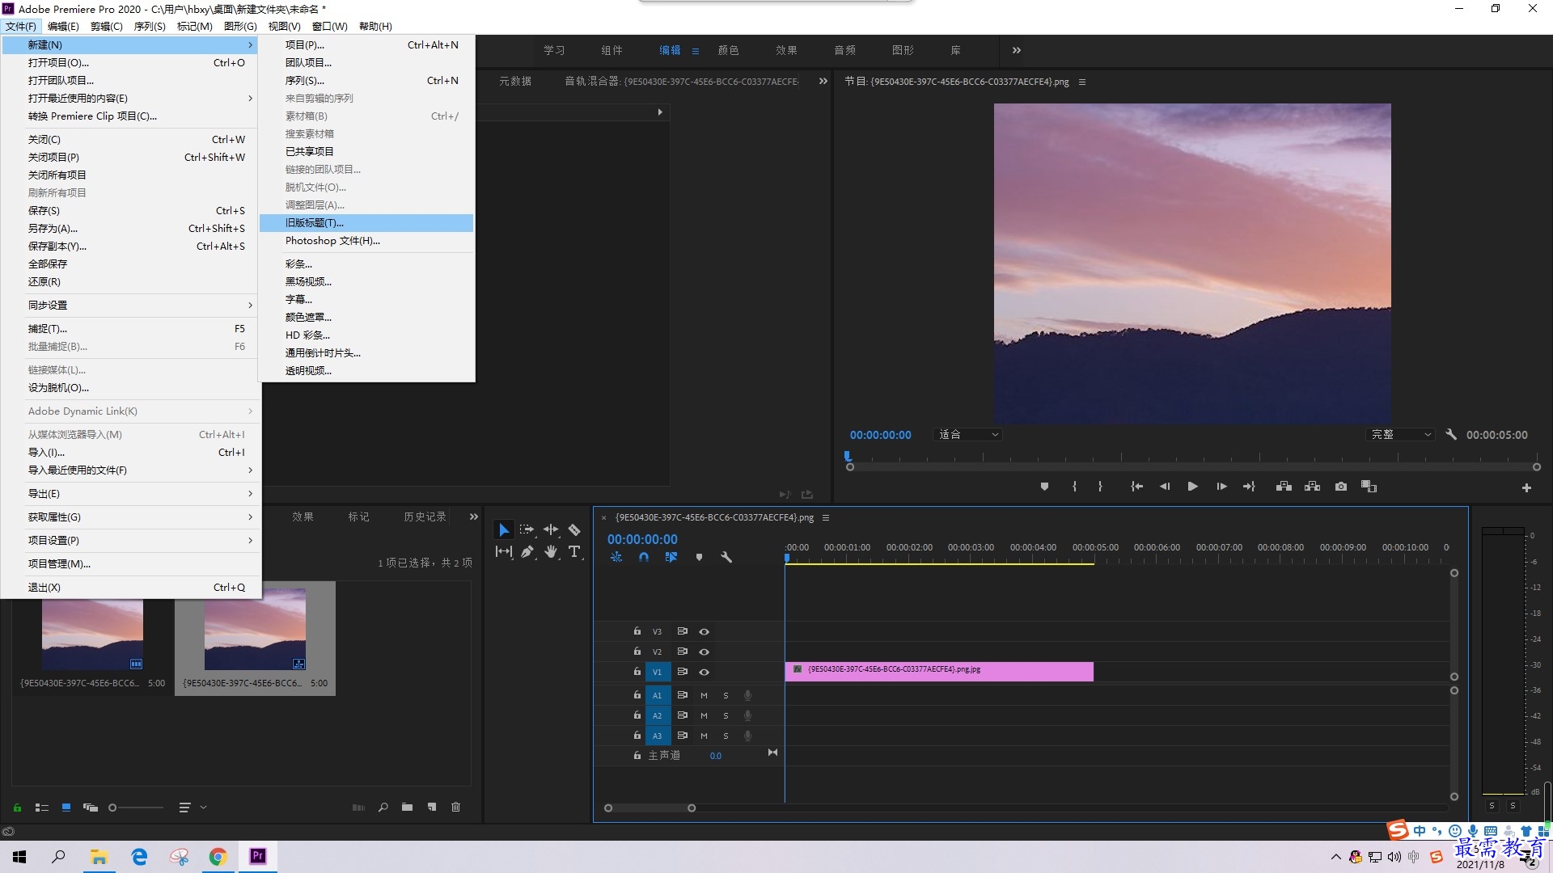1553x873 pixels.
Task: Open the Program Monitor panel menu
Action: tap(1082, 82)
